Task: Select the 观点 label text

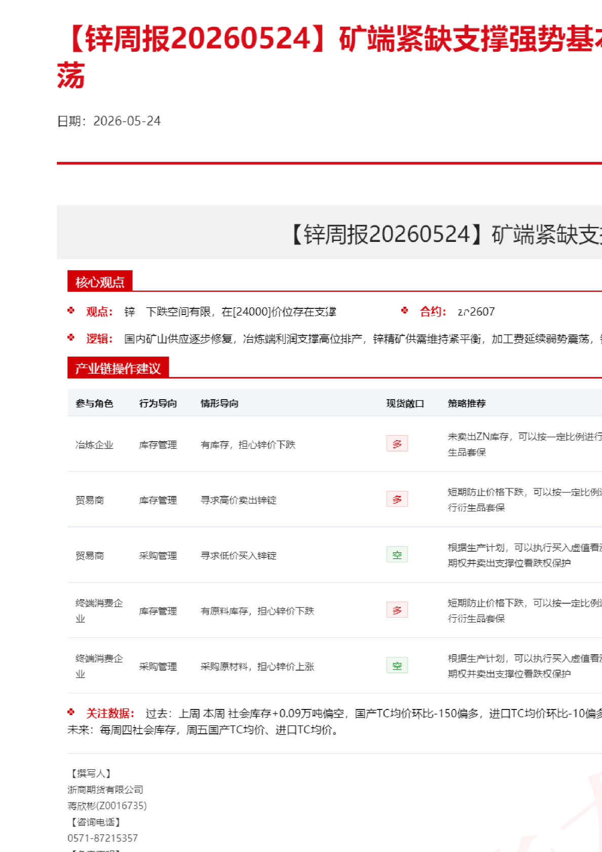Action: click(x=99, y=311)
